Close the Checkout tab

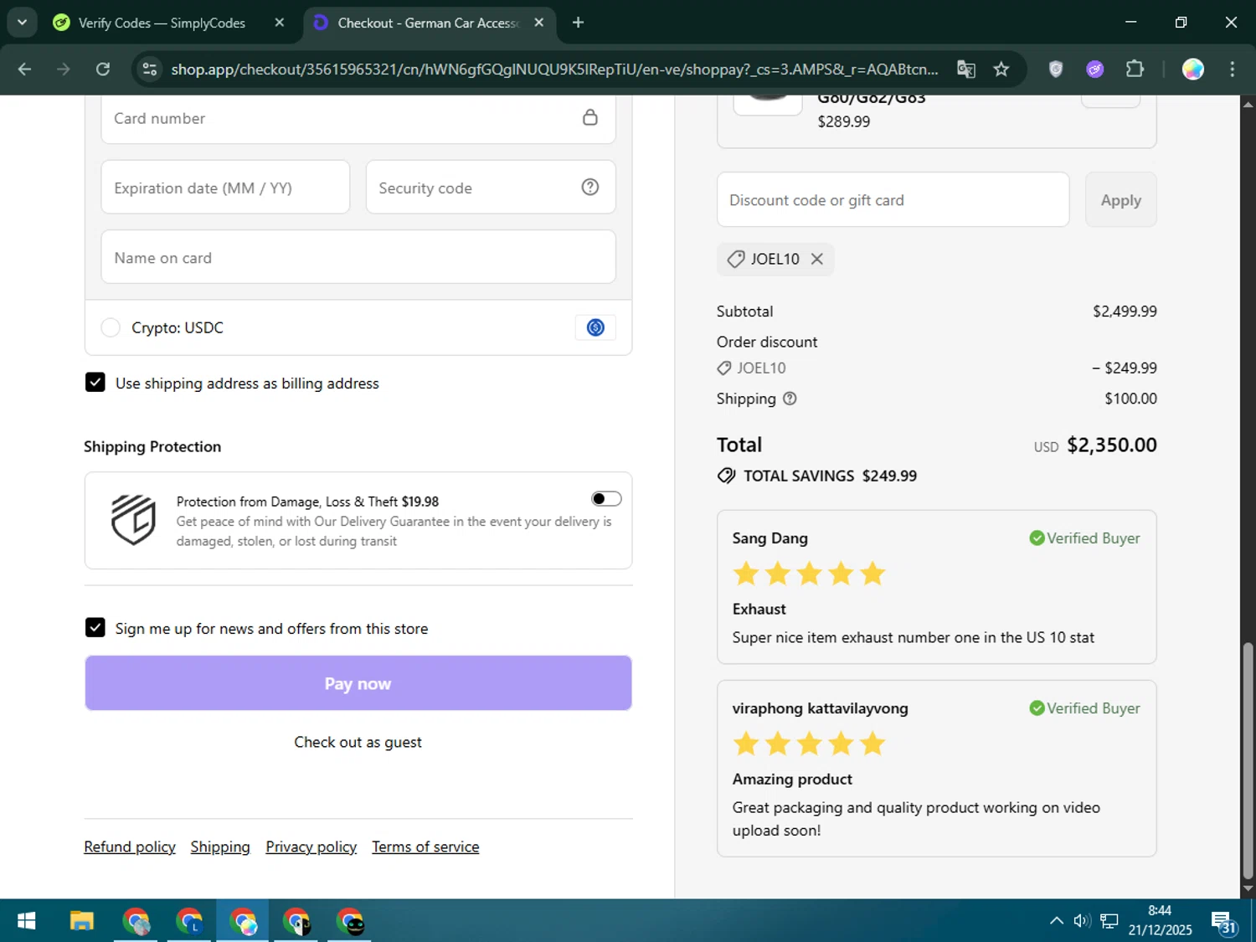pyautogui.click(x=539, y=23)
